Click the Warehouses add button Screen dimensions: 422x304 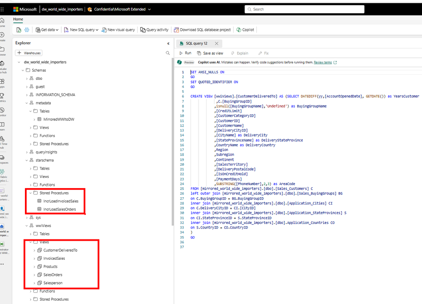(29, 53)
